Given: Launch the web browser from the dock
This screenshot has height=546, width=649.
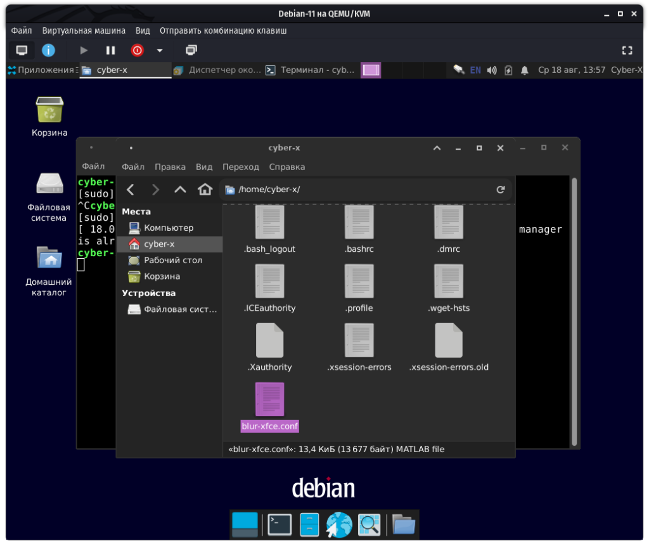Looking at the screenshot, I should tap(339, 524).
